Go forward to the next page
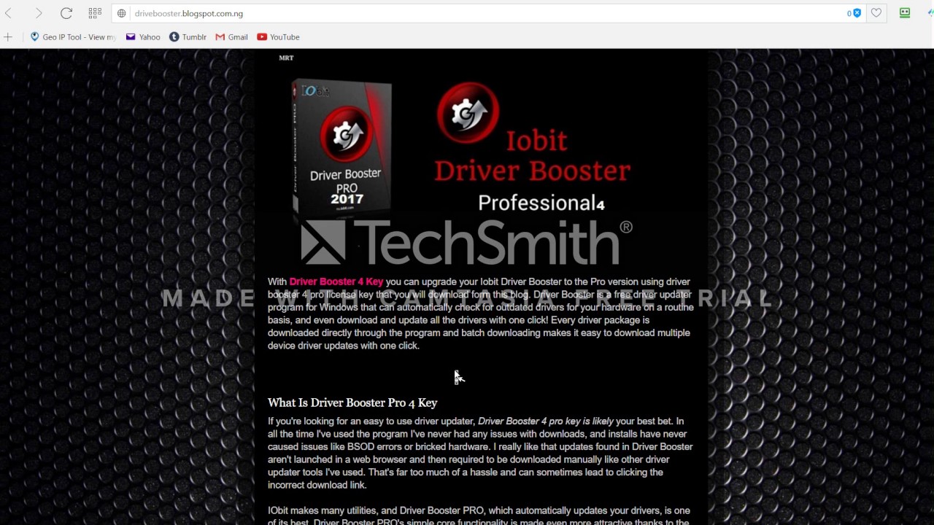This screenshot has width=934, height=525. click(x=38, y=13)
